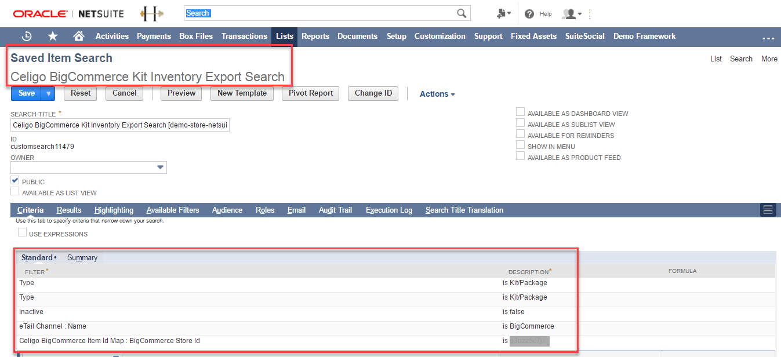Open the user profile icon menu
781x357 pixels.
tap(572, 13)
